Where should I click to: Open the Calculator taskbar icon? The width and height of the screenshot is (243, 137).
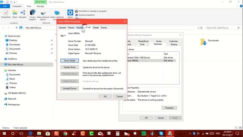coord(118,134)
